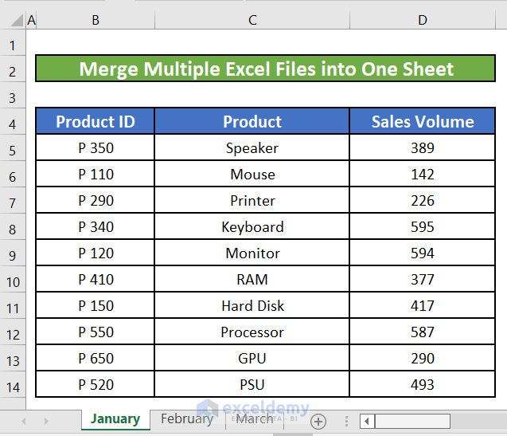Select row 10 header
Viewport: 507px width, 436px height.
[x=13, y=280]
